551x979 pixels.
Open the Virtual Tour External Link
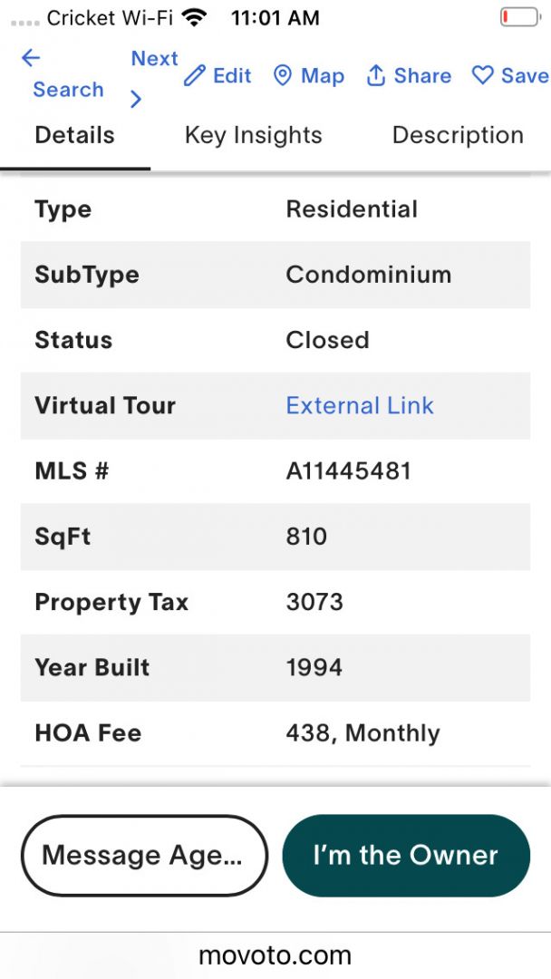[360, 405]
